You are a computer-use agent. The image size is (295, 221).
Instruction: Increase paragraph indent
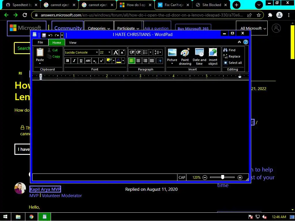coord(138,52)
